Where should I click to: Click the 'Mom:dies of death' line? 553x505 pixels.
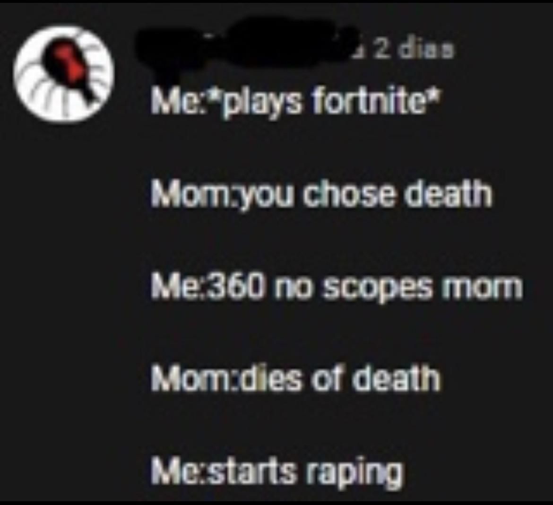(x=295, y=378)
